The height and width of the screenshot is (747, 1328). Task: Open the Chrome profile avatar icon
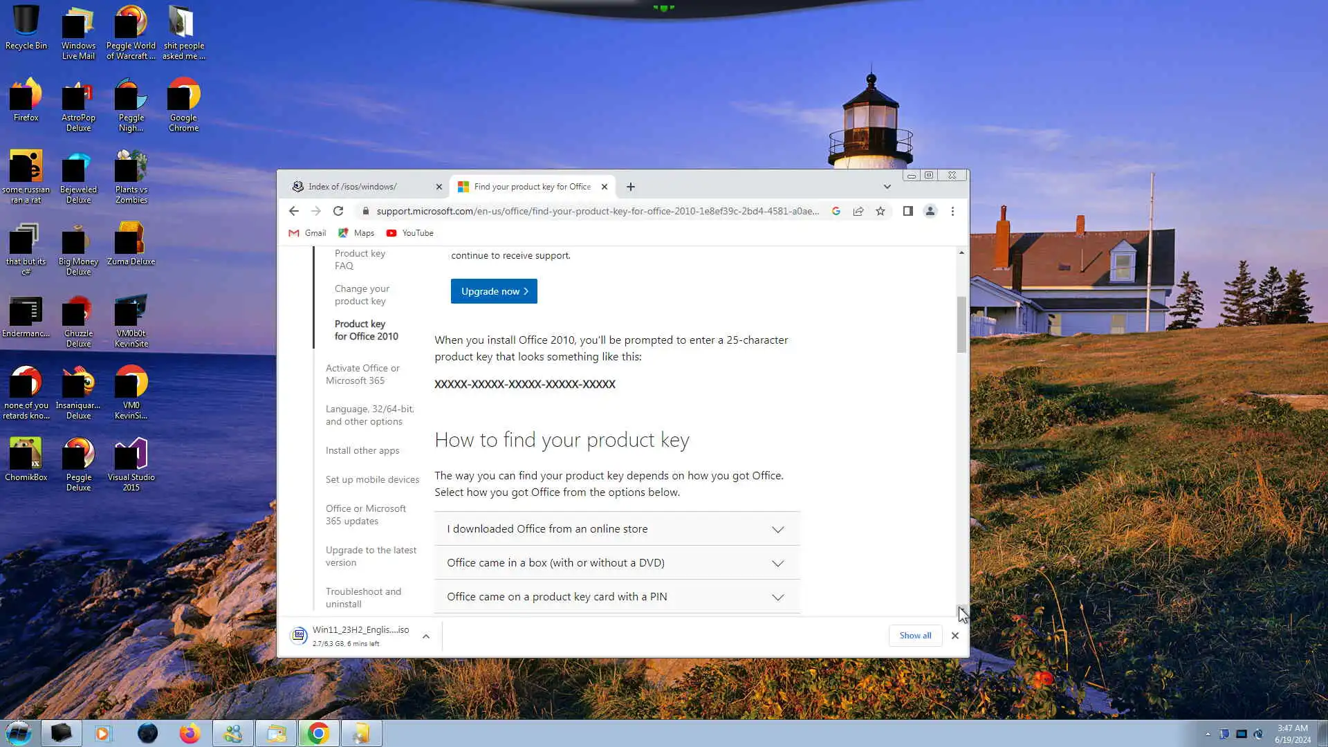click(x=930, y=211)
